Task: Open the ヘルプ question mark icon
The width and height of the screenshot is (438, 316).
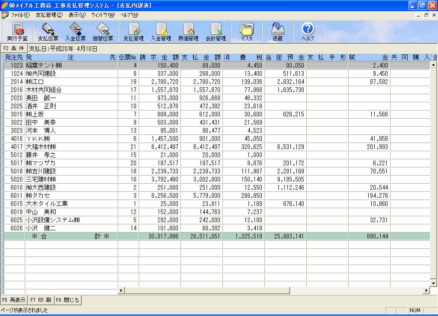Action: pyautogui.click(x=308, y=32)
